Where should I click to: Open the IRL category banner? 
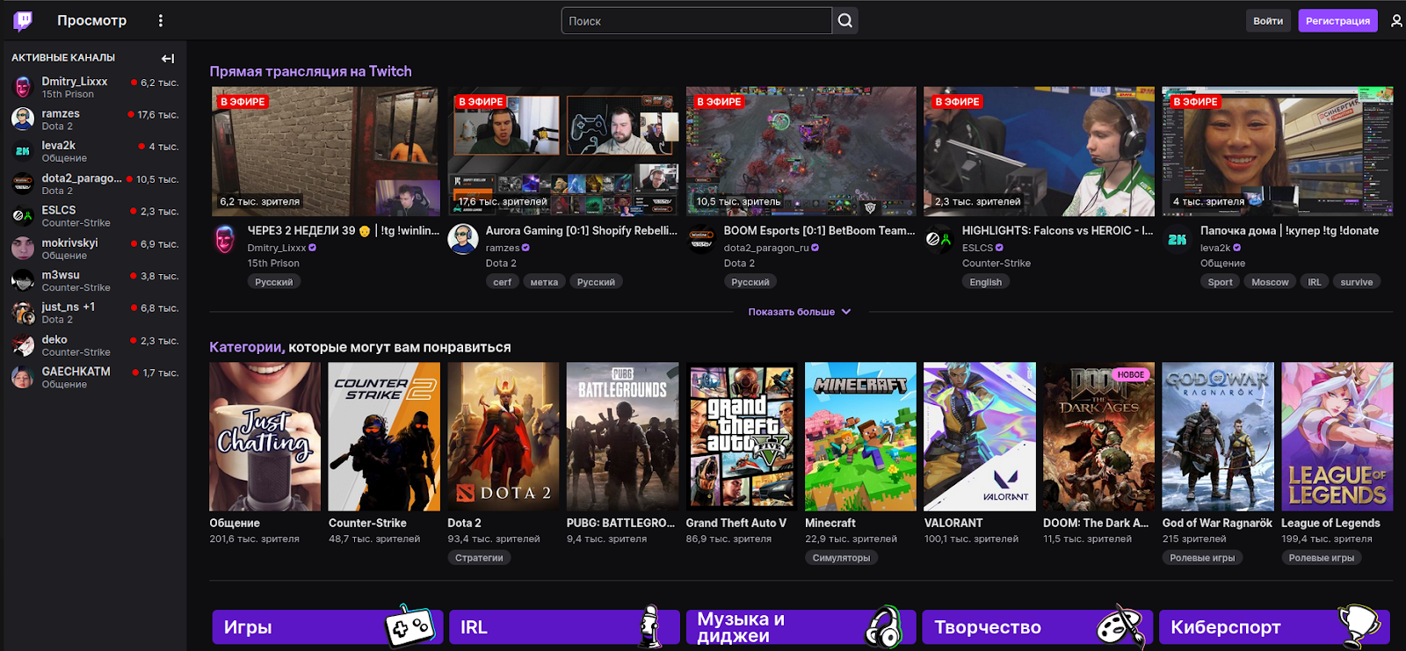564,627
